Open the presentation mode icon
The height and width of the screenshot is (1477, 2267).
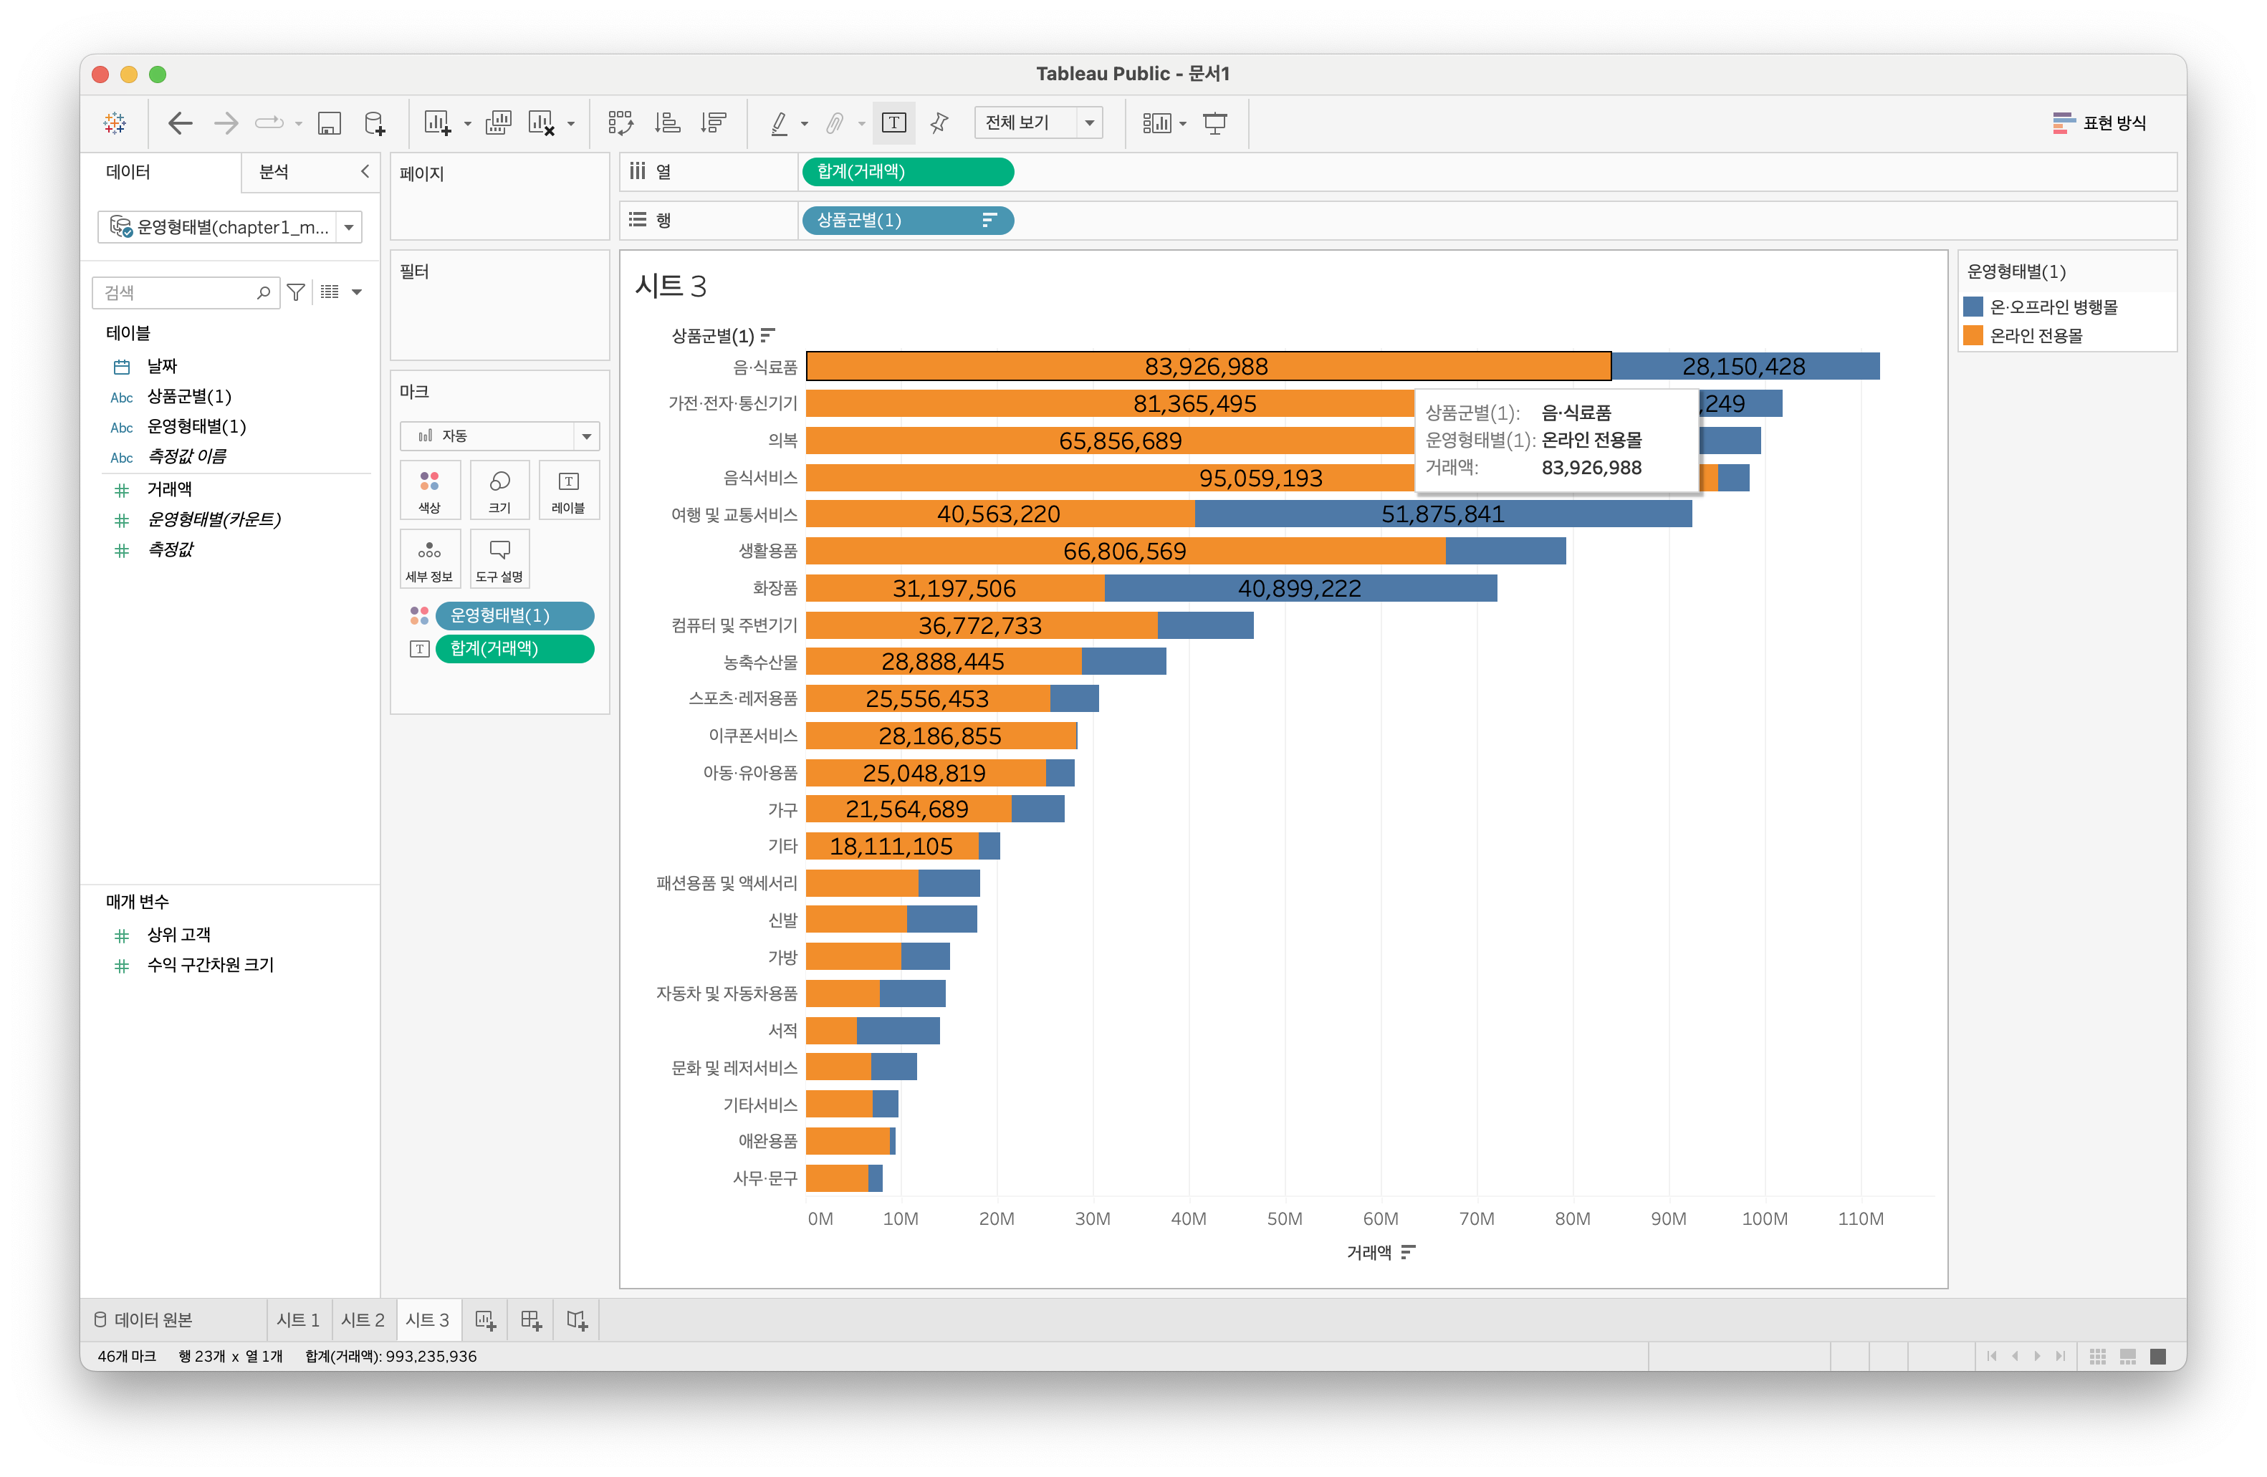tap(1214, 123)
